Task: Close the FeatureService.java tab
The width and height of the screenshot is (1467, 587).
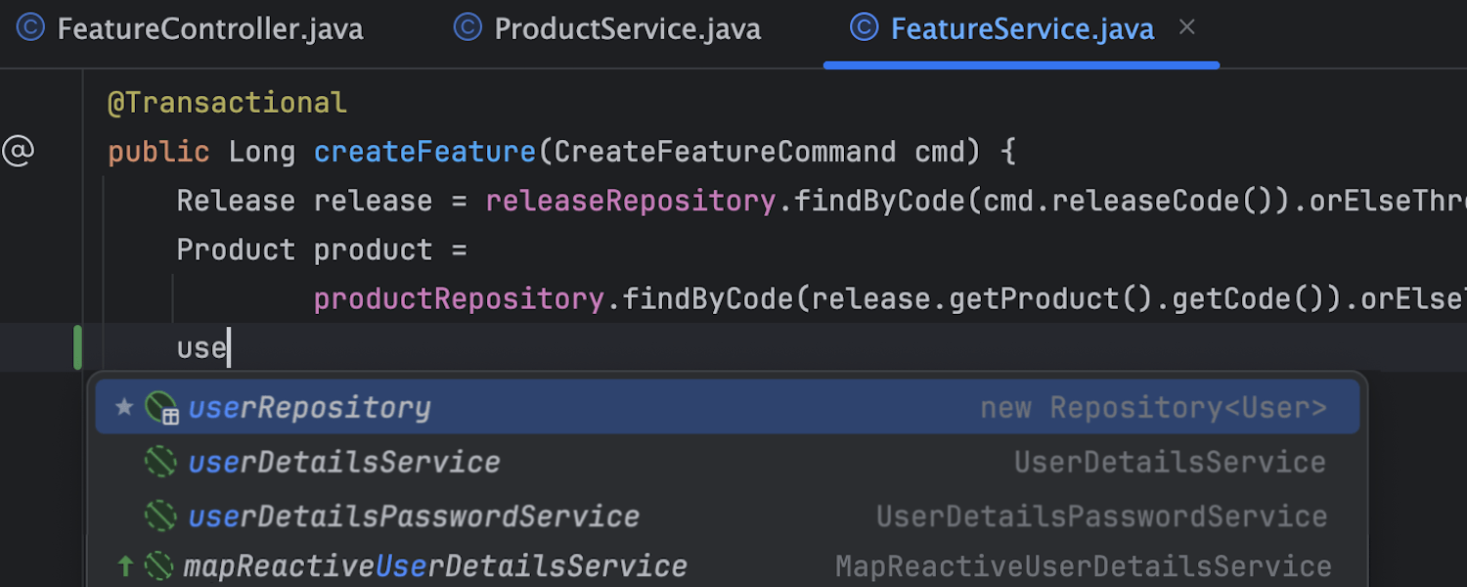Action: click(x=1186, y=27)
